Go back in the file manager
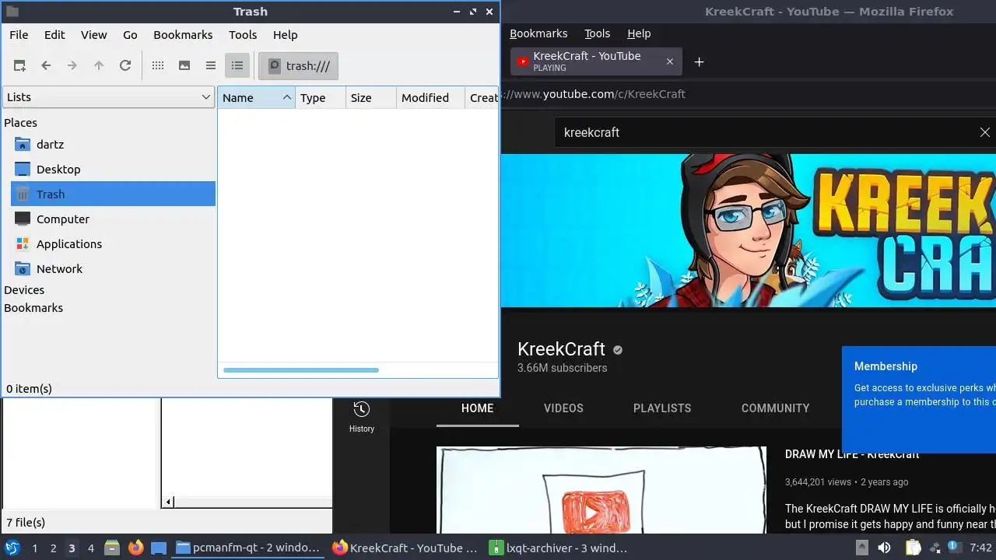The height and width of the screenshot is (560, 996). [46, 66]
